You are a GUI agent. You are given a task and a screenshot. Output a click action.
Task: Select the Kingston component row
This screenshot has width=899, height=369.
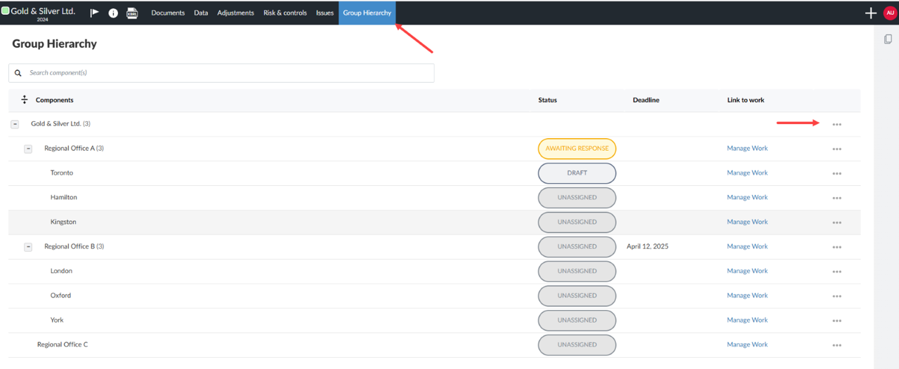(434, 222)
